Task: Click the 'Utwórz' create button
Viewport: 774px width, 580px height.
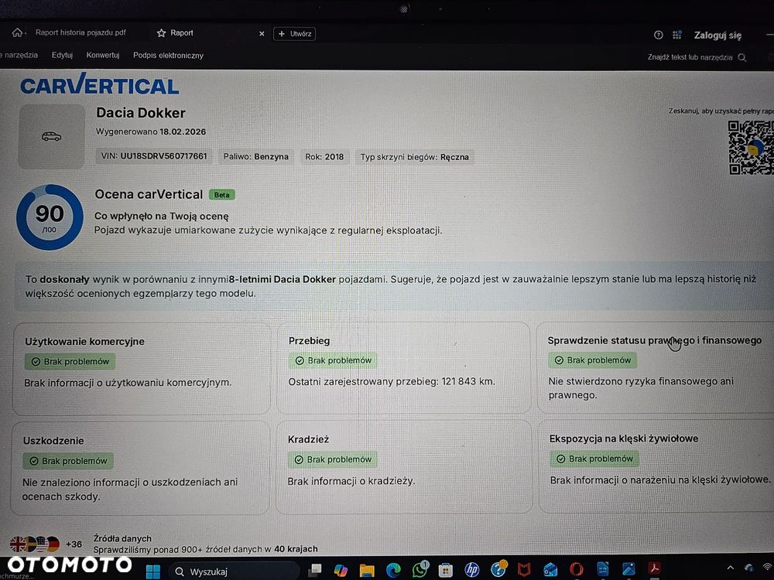Action: coord(294,33)
